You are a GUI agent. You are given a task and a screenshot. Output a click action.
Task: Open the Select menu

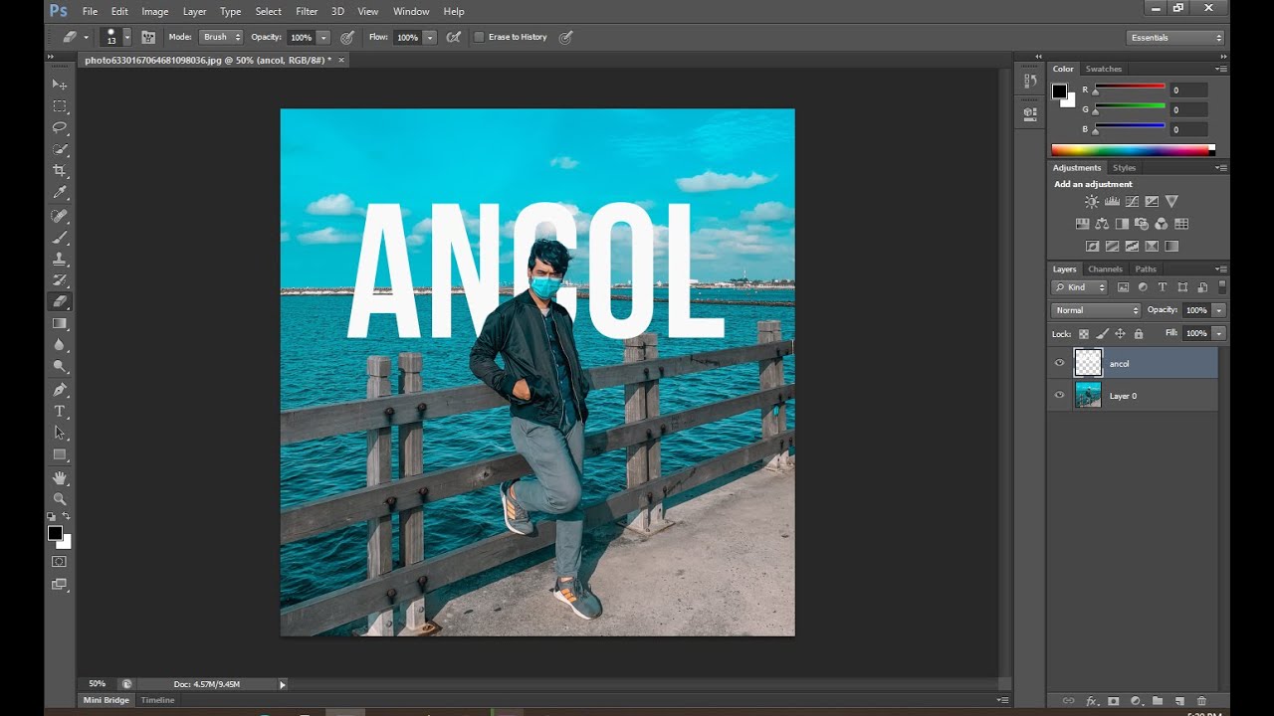click(x=268, y=11)
